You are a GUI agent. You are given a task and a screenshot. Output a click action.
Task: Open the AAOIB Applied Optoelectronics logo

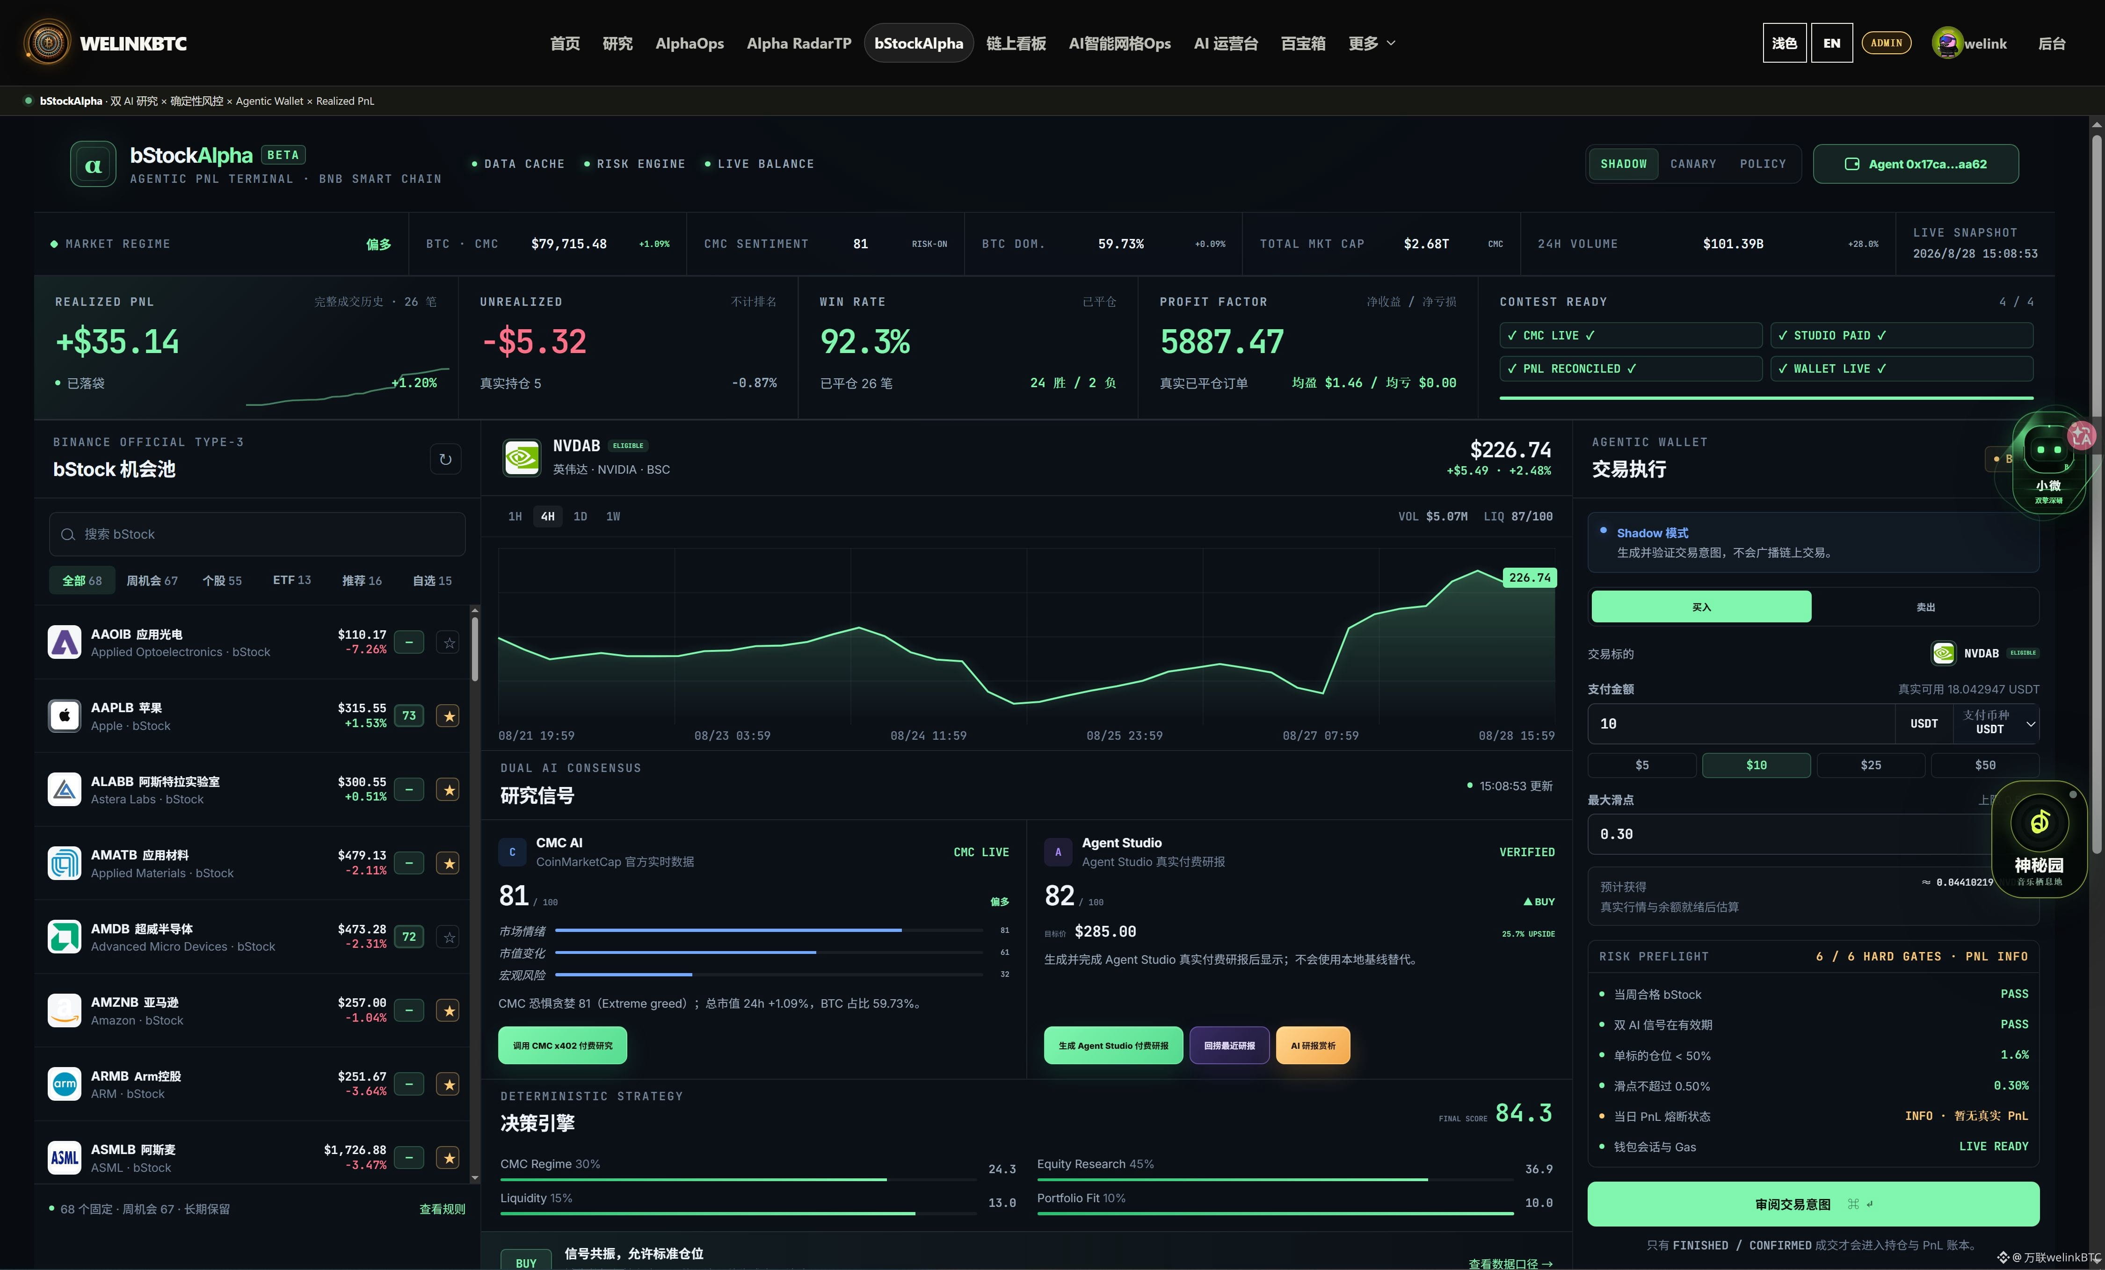pos(64,642)
